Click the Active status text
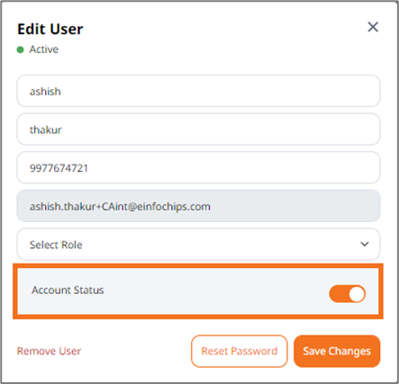Image resolution: width=399 pixels, height=384 pixels. [44, 49]
